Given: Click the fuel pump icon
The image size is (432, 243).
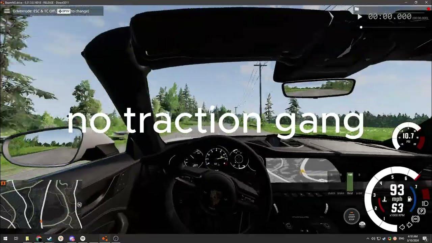Looking at the screenshot, I should (x=410, y=199).
